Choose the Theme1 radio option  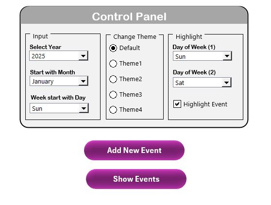coord(113,64)
